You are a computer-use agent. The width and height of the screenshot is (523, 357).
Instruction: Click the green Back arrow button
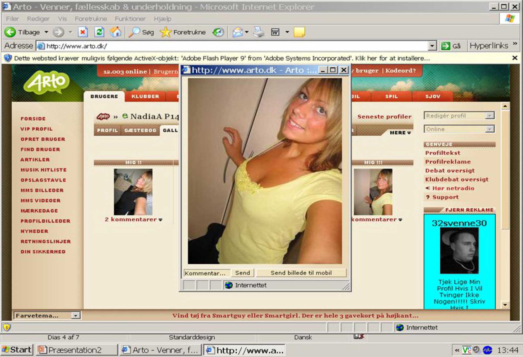tap(10, 32)
